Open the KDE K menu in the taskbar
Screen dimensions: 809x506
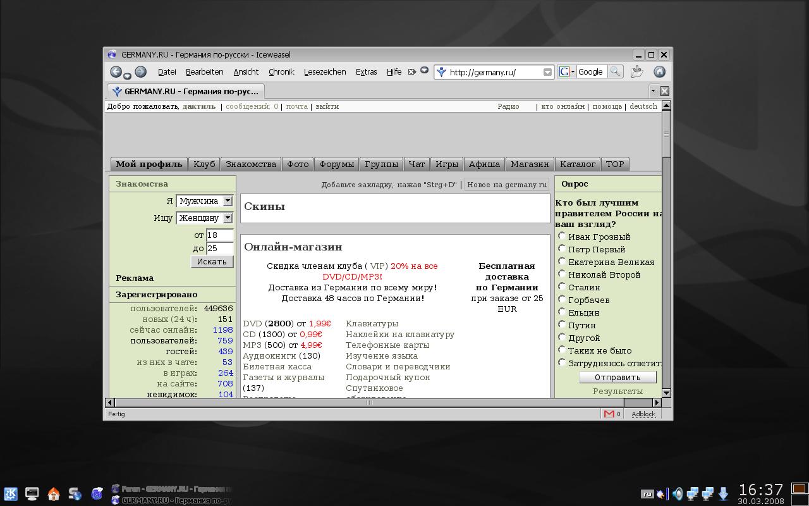click(x=11, y=494)
